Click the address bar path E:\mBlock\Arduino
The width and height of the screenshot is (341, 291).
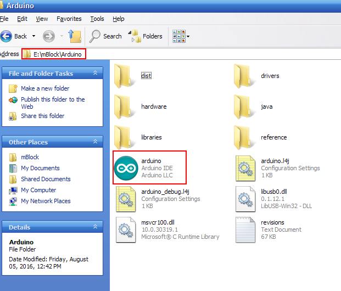coord(58,54)
